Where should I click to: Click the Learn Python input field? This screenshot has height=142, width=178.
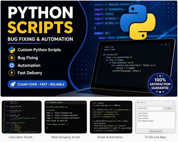tap(149, 108)
